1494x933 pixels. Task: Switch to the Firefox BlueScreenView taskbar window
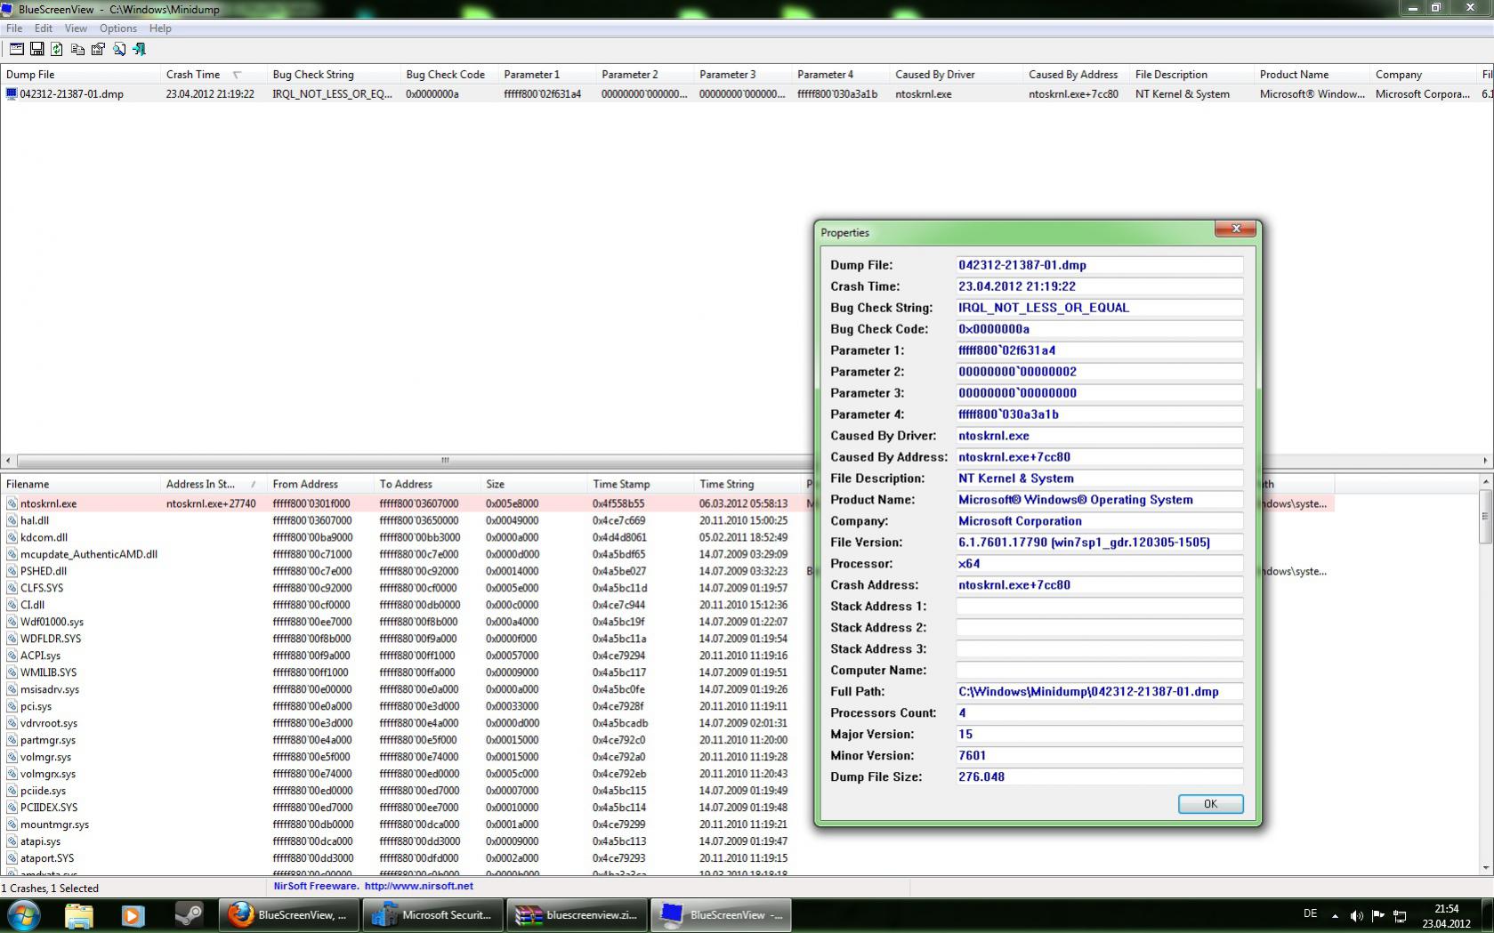288,915
